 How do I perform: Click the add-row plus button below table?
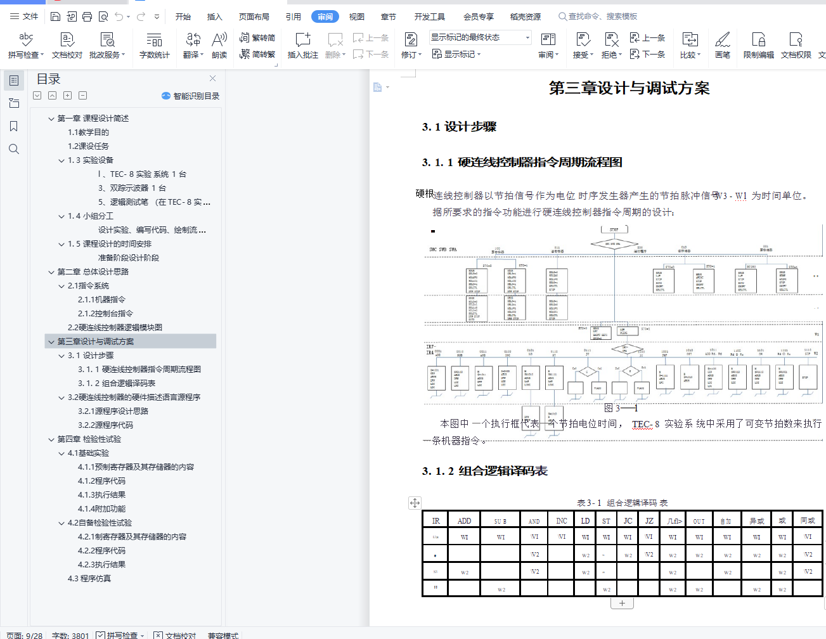pyautogui.click(x=622, y=603)
